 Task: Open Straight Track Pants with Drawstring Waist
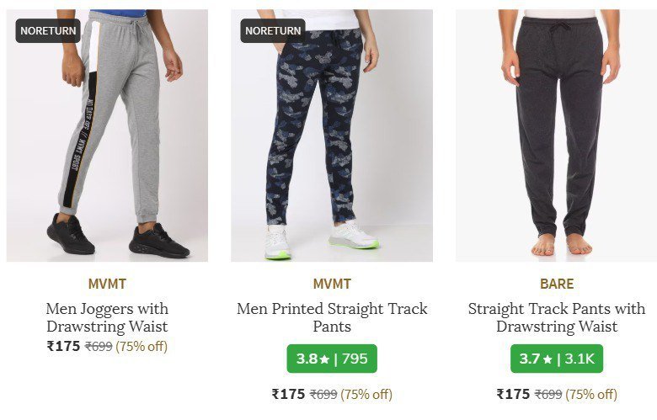[x=556, y=318]
